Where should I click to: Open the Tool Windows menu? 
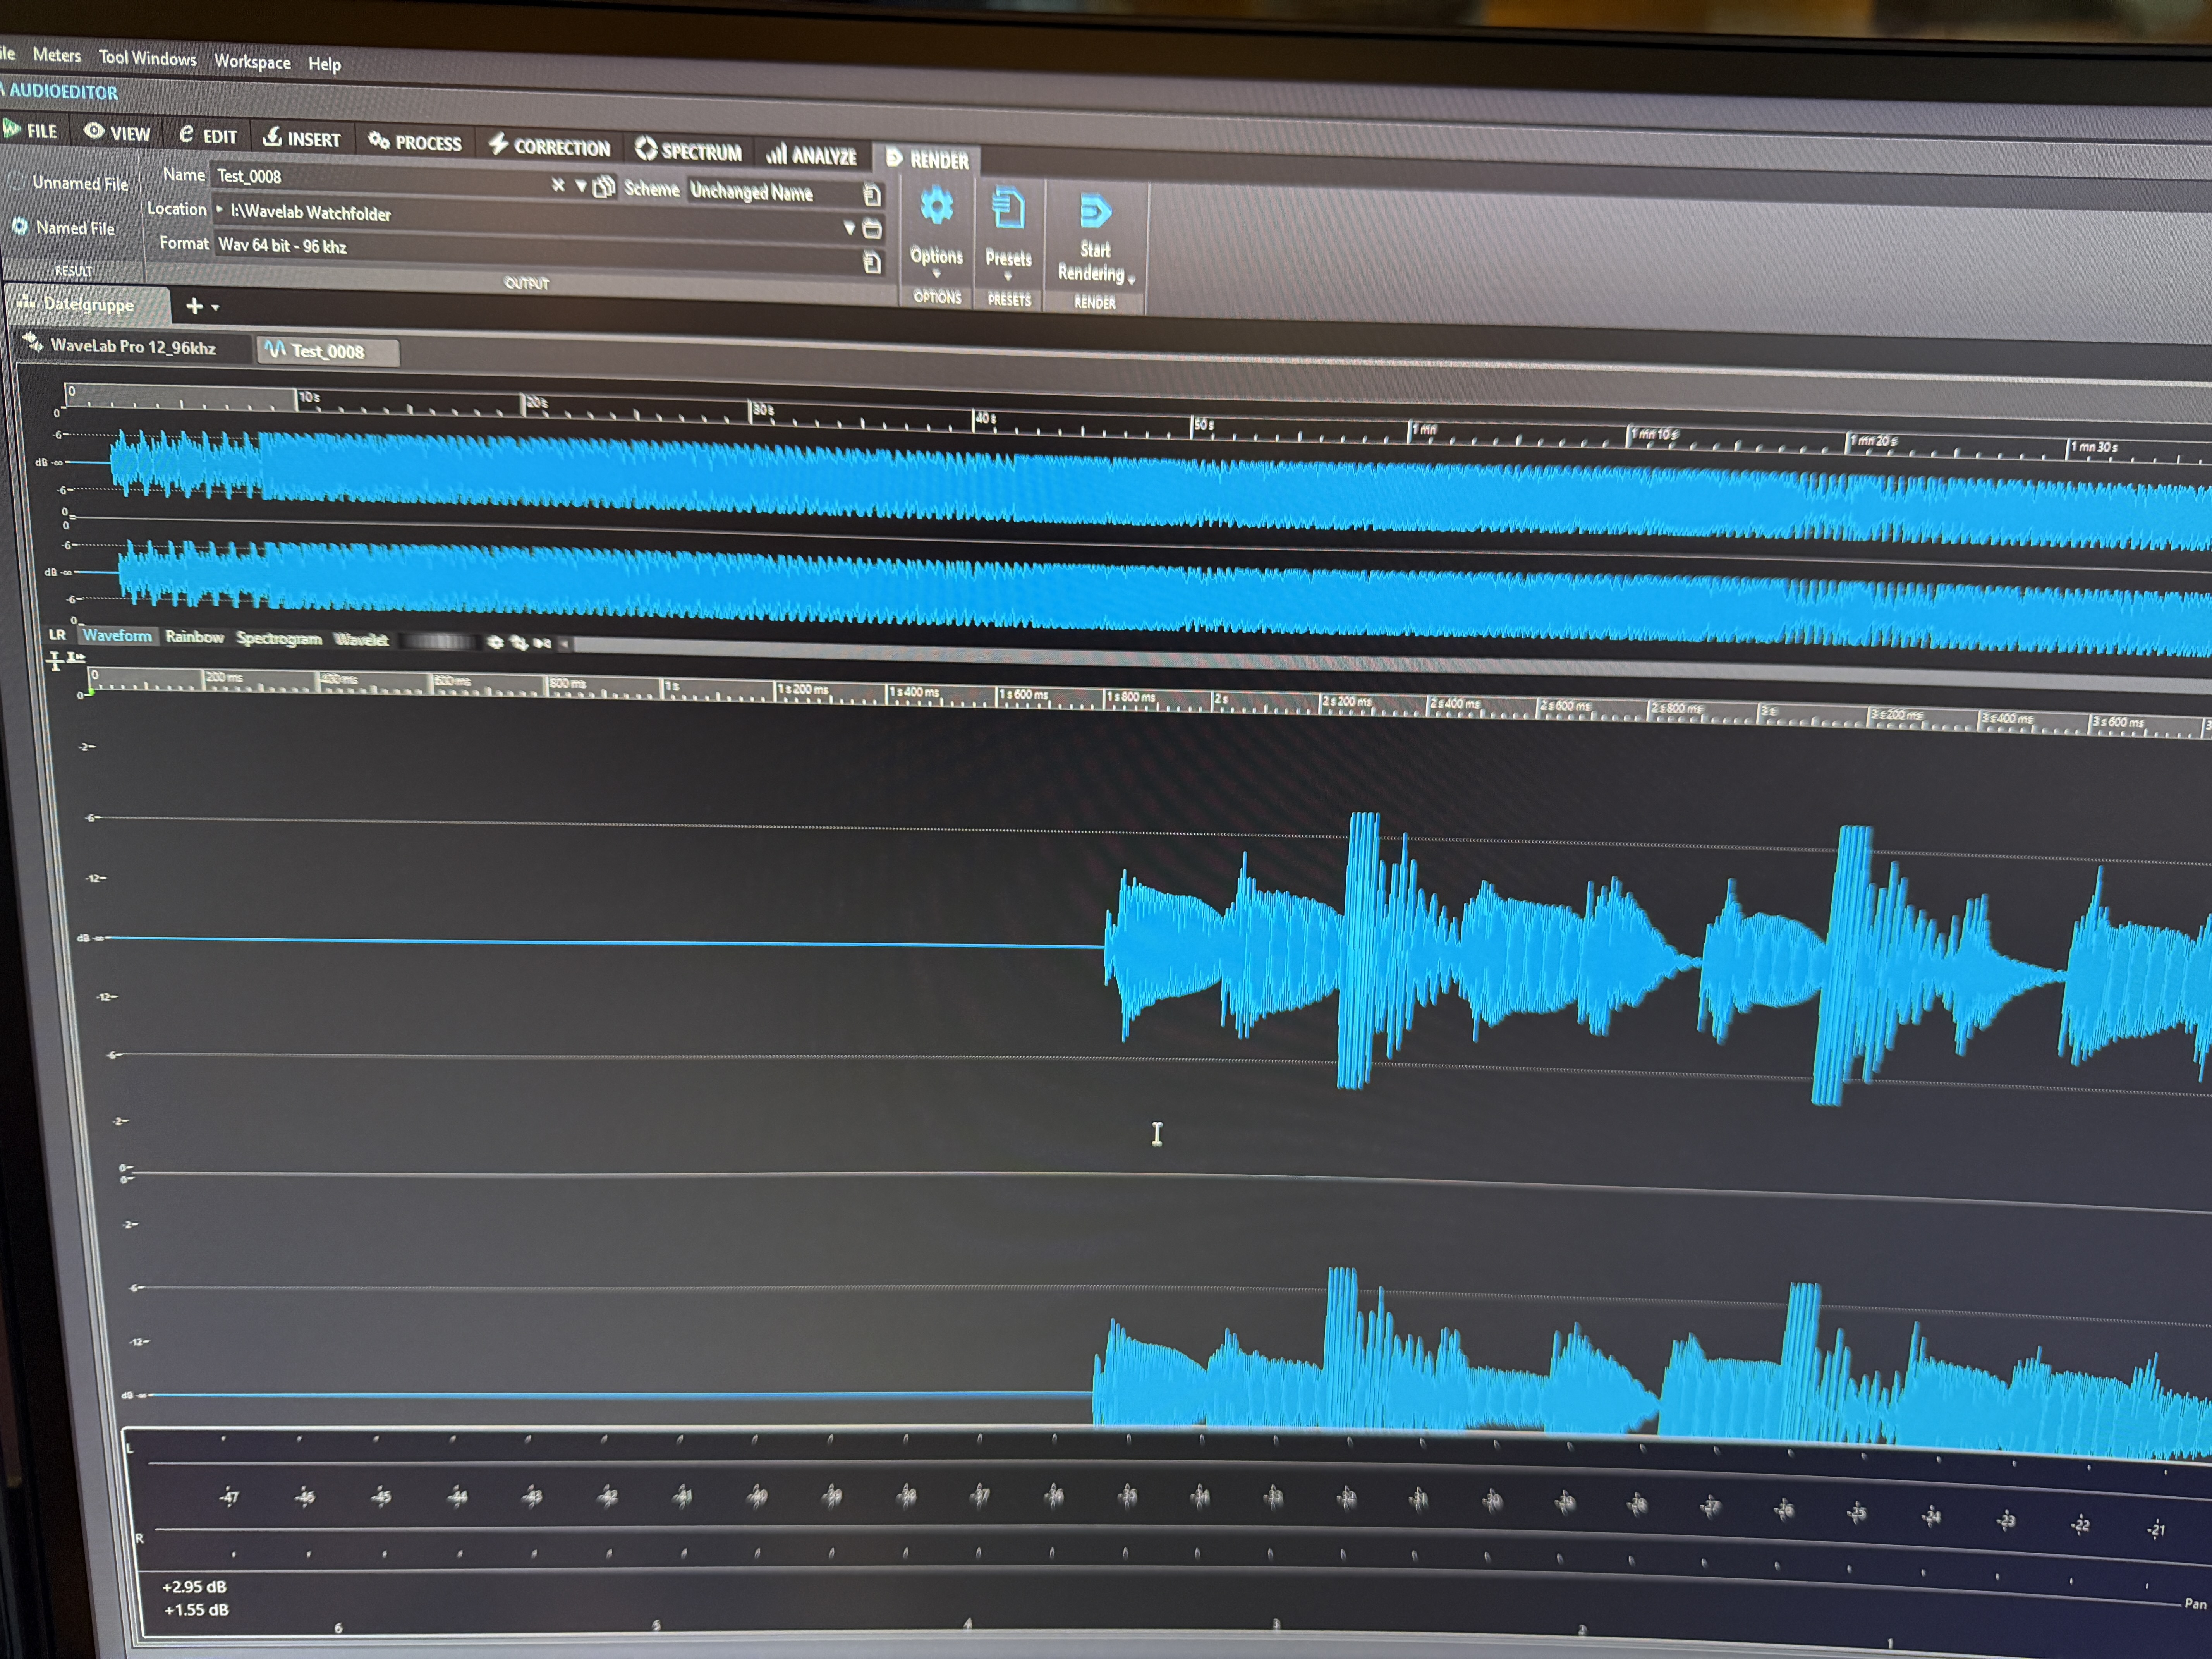coord(147,58)
